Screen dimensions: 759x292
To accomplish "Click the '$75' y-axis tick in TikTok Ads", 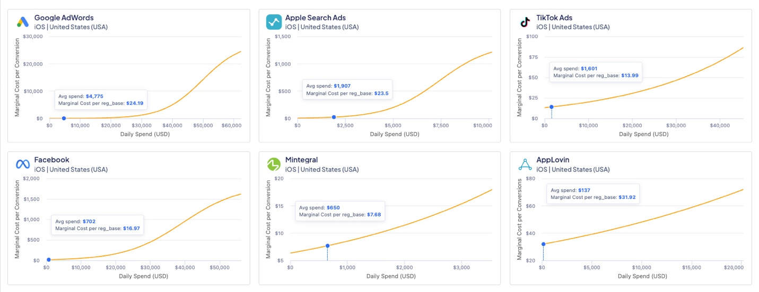I will point(533,57).
